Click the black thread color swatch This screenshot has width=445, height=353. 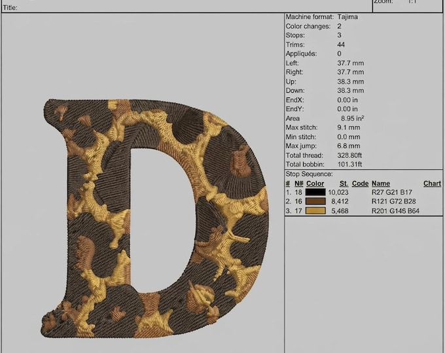pos(315,192)
